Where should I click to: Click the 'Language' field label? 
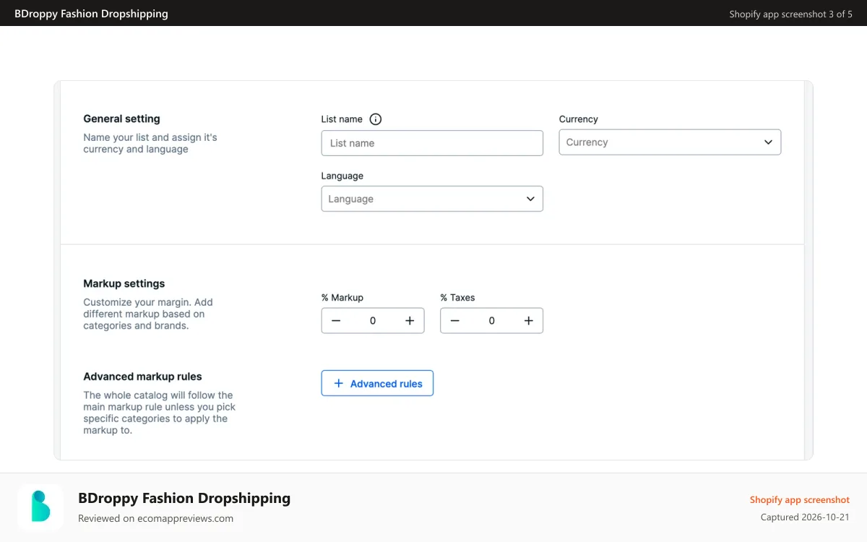(342, 176)
